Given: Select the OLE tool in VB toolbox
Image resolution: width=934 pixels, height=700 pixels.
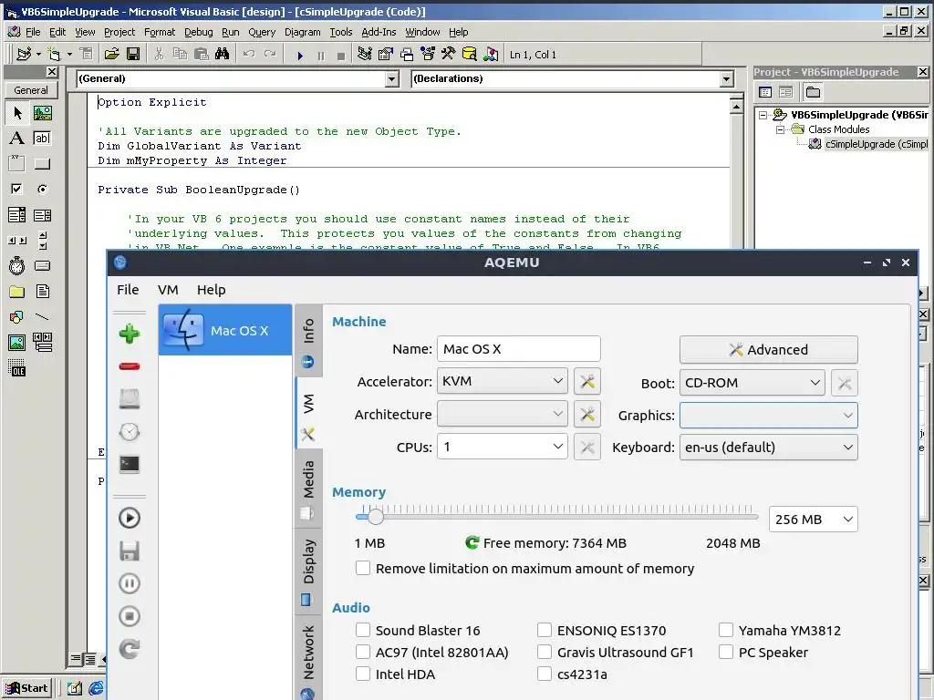Looking at the screenshot, I should (16, 368).
